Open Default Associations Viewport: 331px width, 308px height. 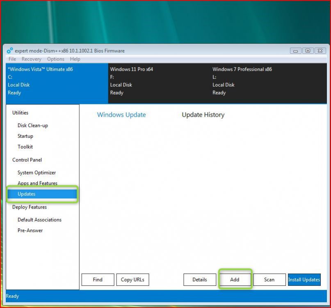39,220
